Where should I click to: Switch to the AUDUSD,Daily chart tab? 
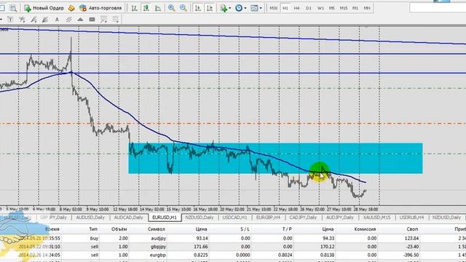point(90,218)
